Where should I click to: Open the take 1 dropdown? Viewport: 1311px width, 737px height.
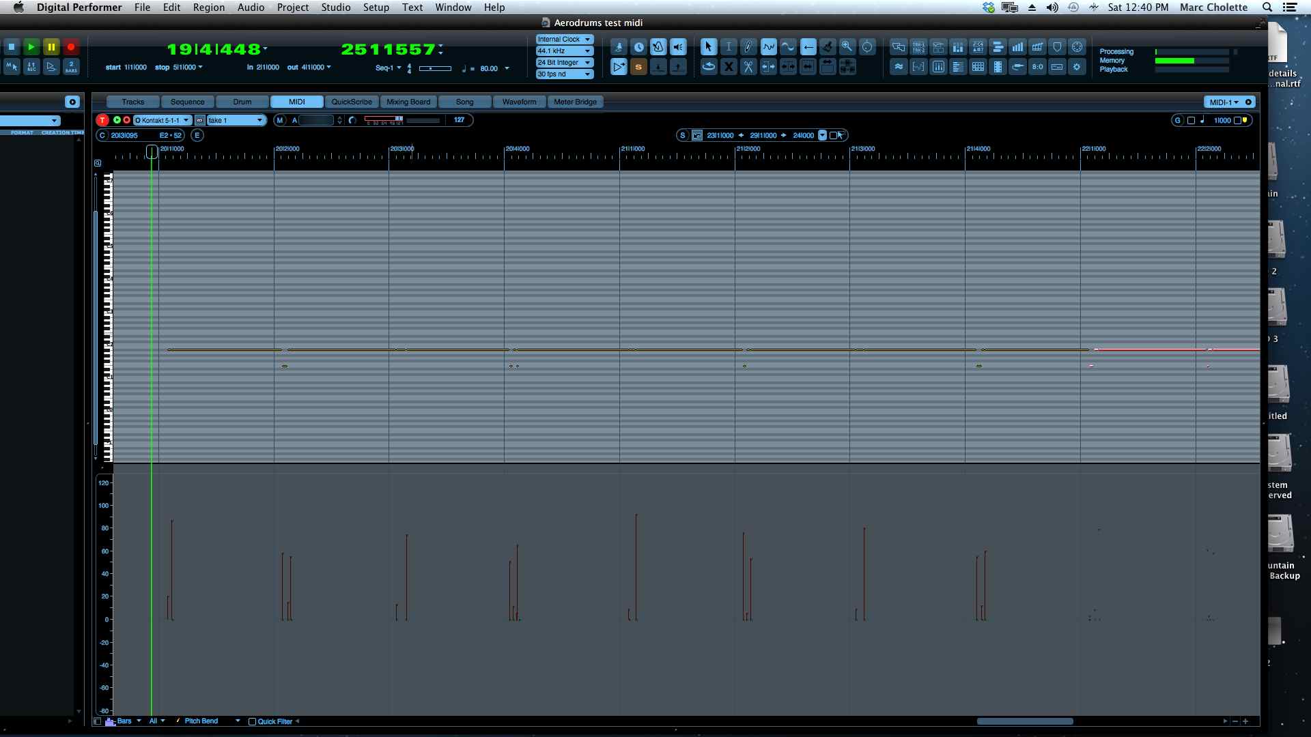click(x=236, y=120)
